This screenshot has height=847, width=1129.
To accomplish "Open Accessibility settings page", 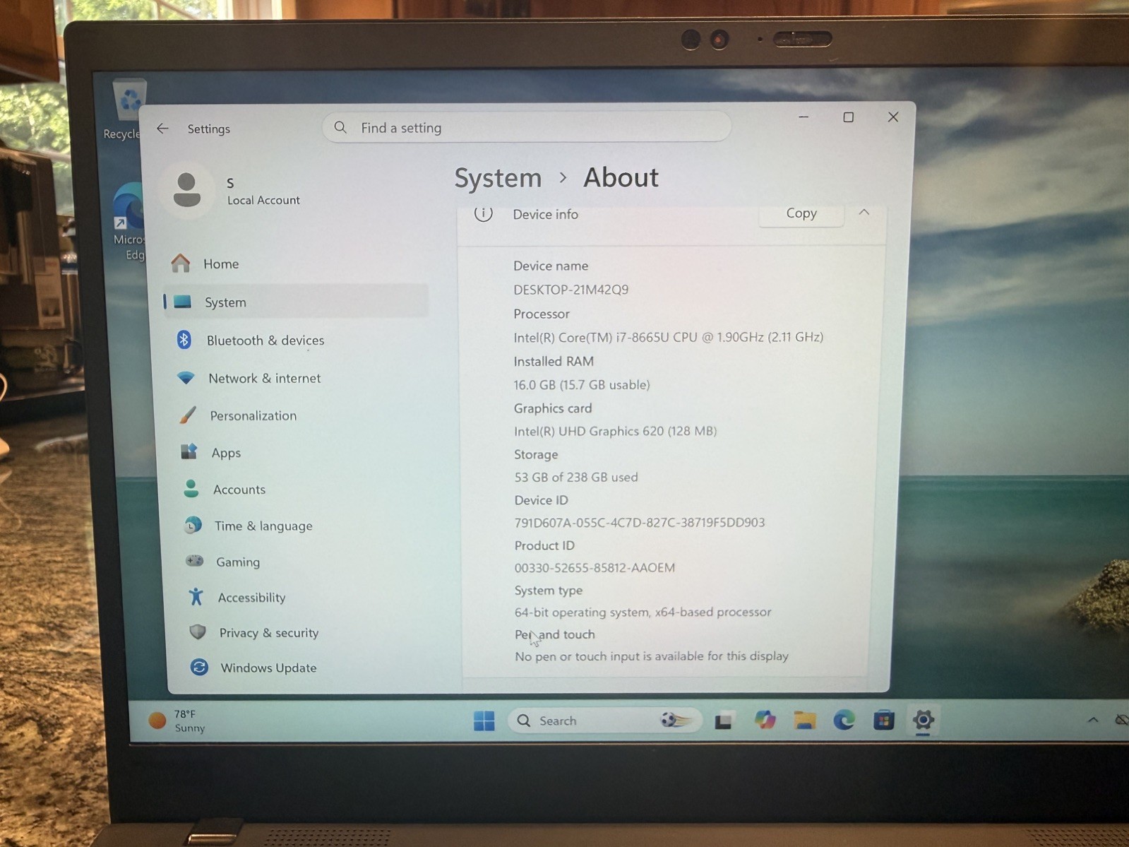I will [251, 598].
